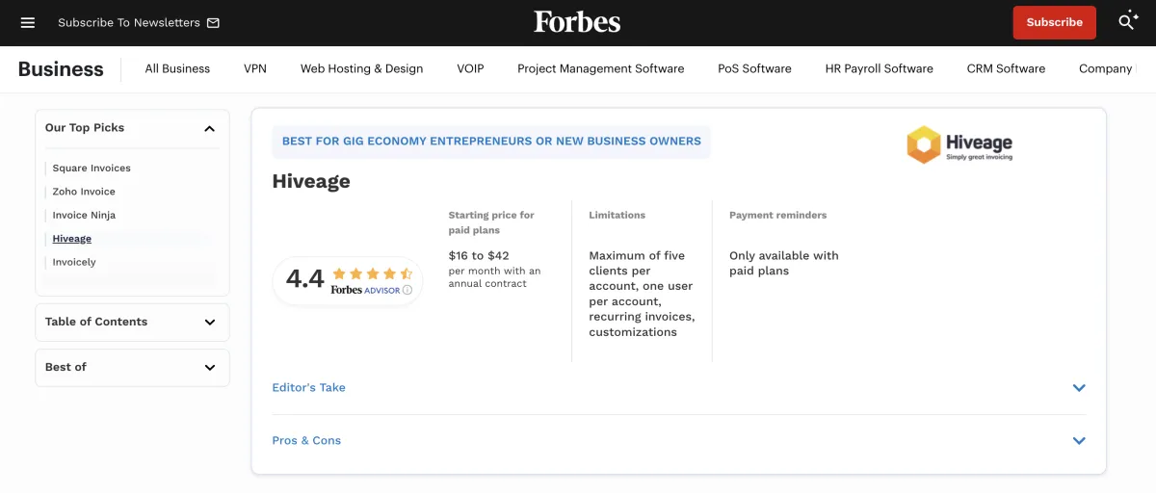Expand the Pros & Cons chevron

[x=1079, y=441]
